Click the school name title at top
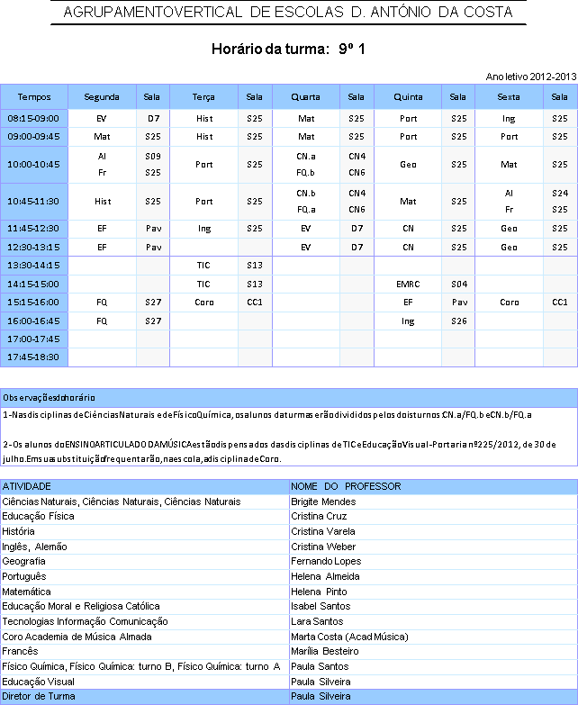Image resolution: width=578 pixels, height=705 pixels. [x=288, y=12]
